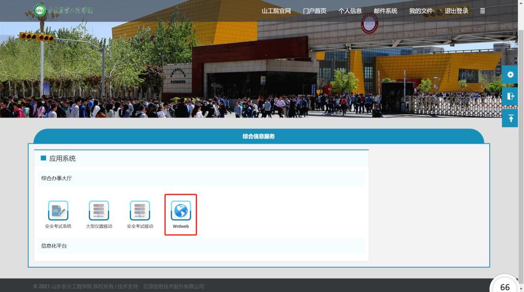The width and height of the screenshot is (524, 292).
Task: Click the 综合办事大厅 section header
Action: coord(57,178)
